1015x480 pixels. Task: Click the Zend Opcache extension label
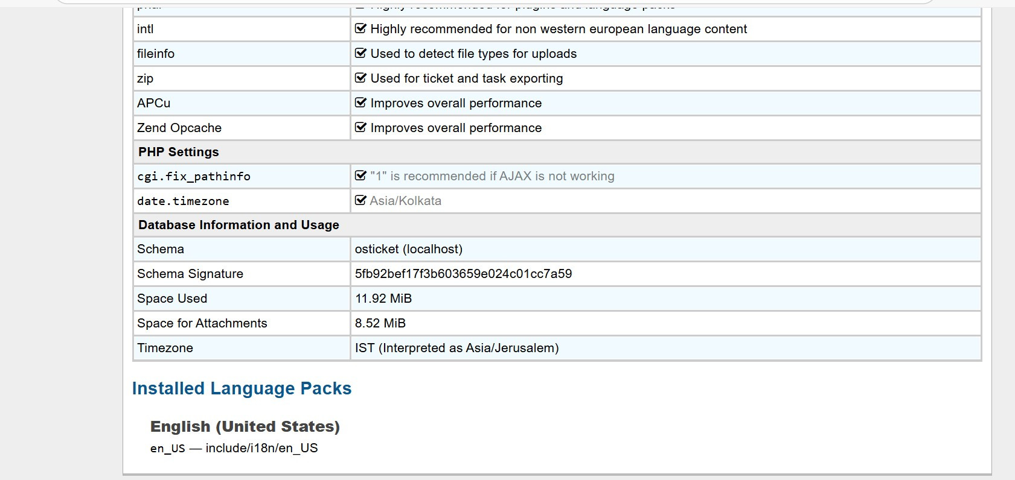[x=179, y=128]
